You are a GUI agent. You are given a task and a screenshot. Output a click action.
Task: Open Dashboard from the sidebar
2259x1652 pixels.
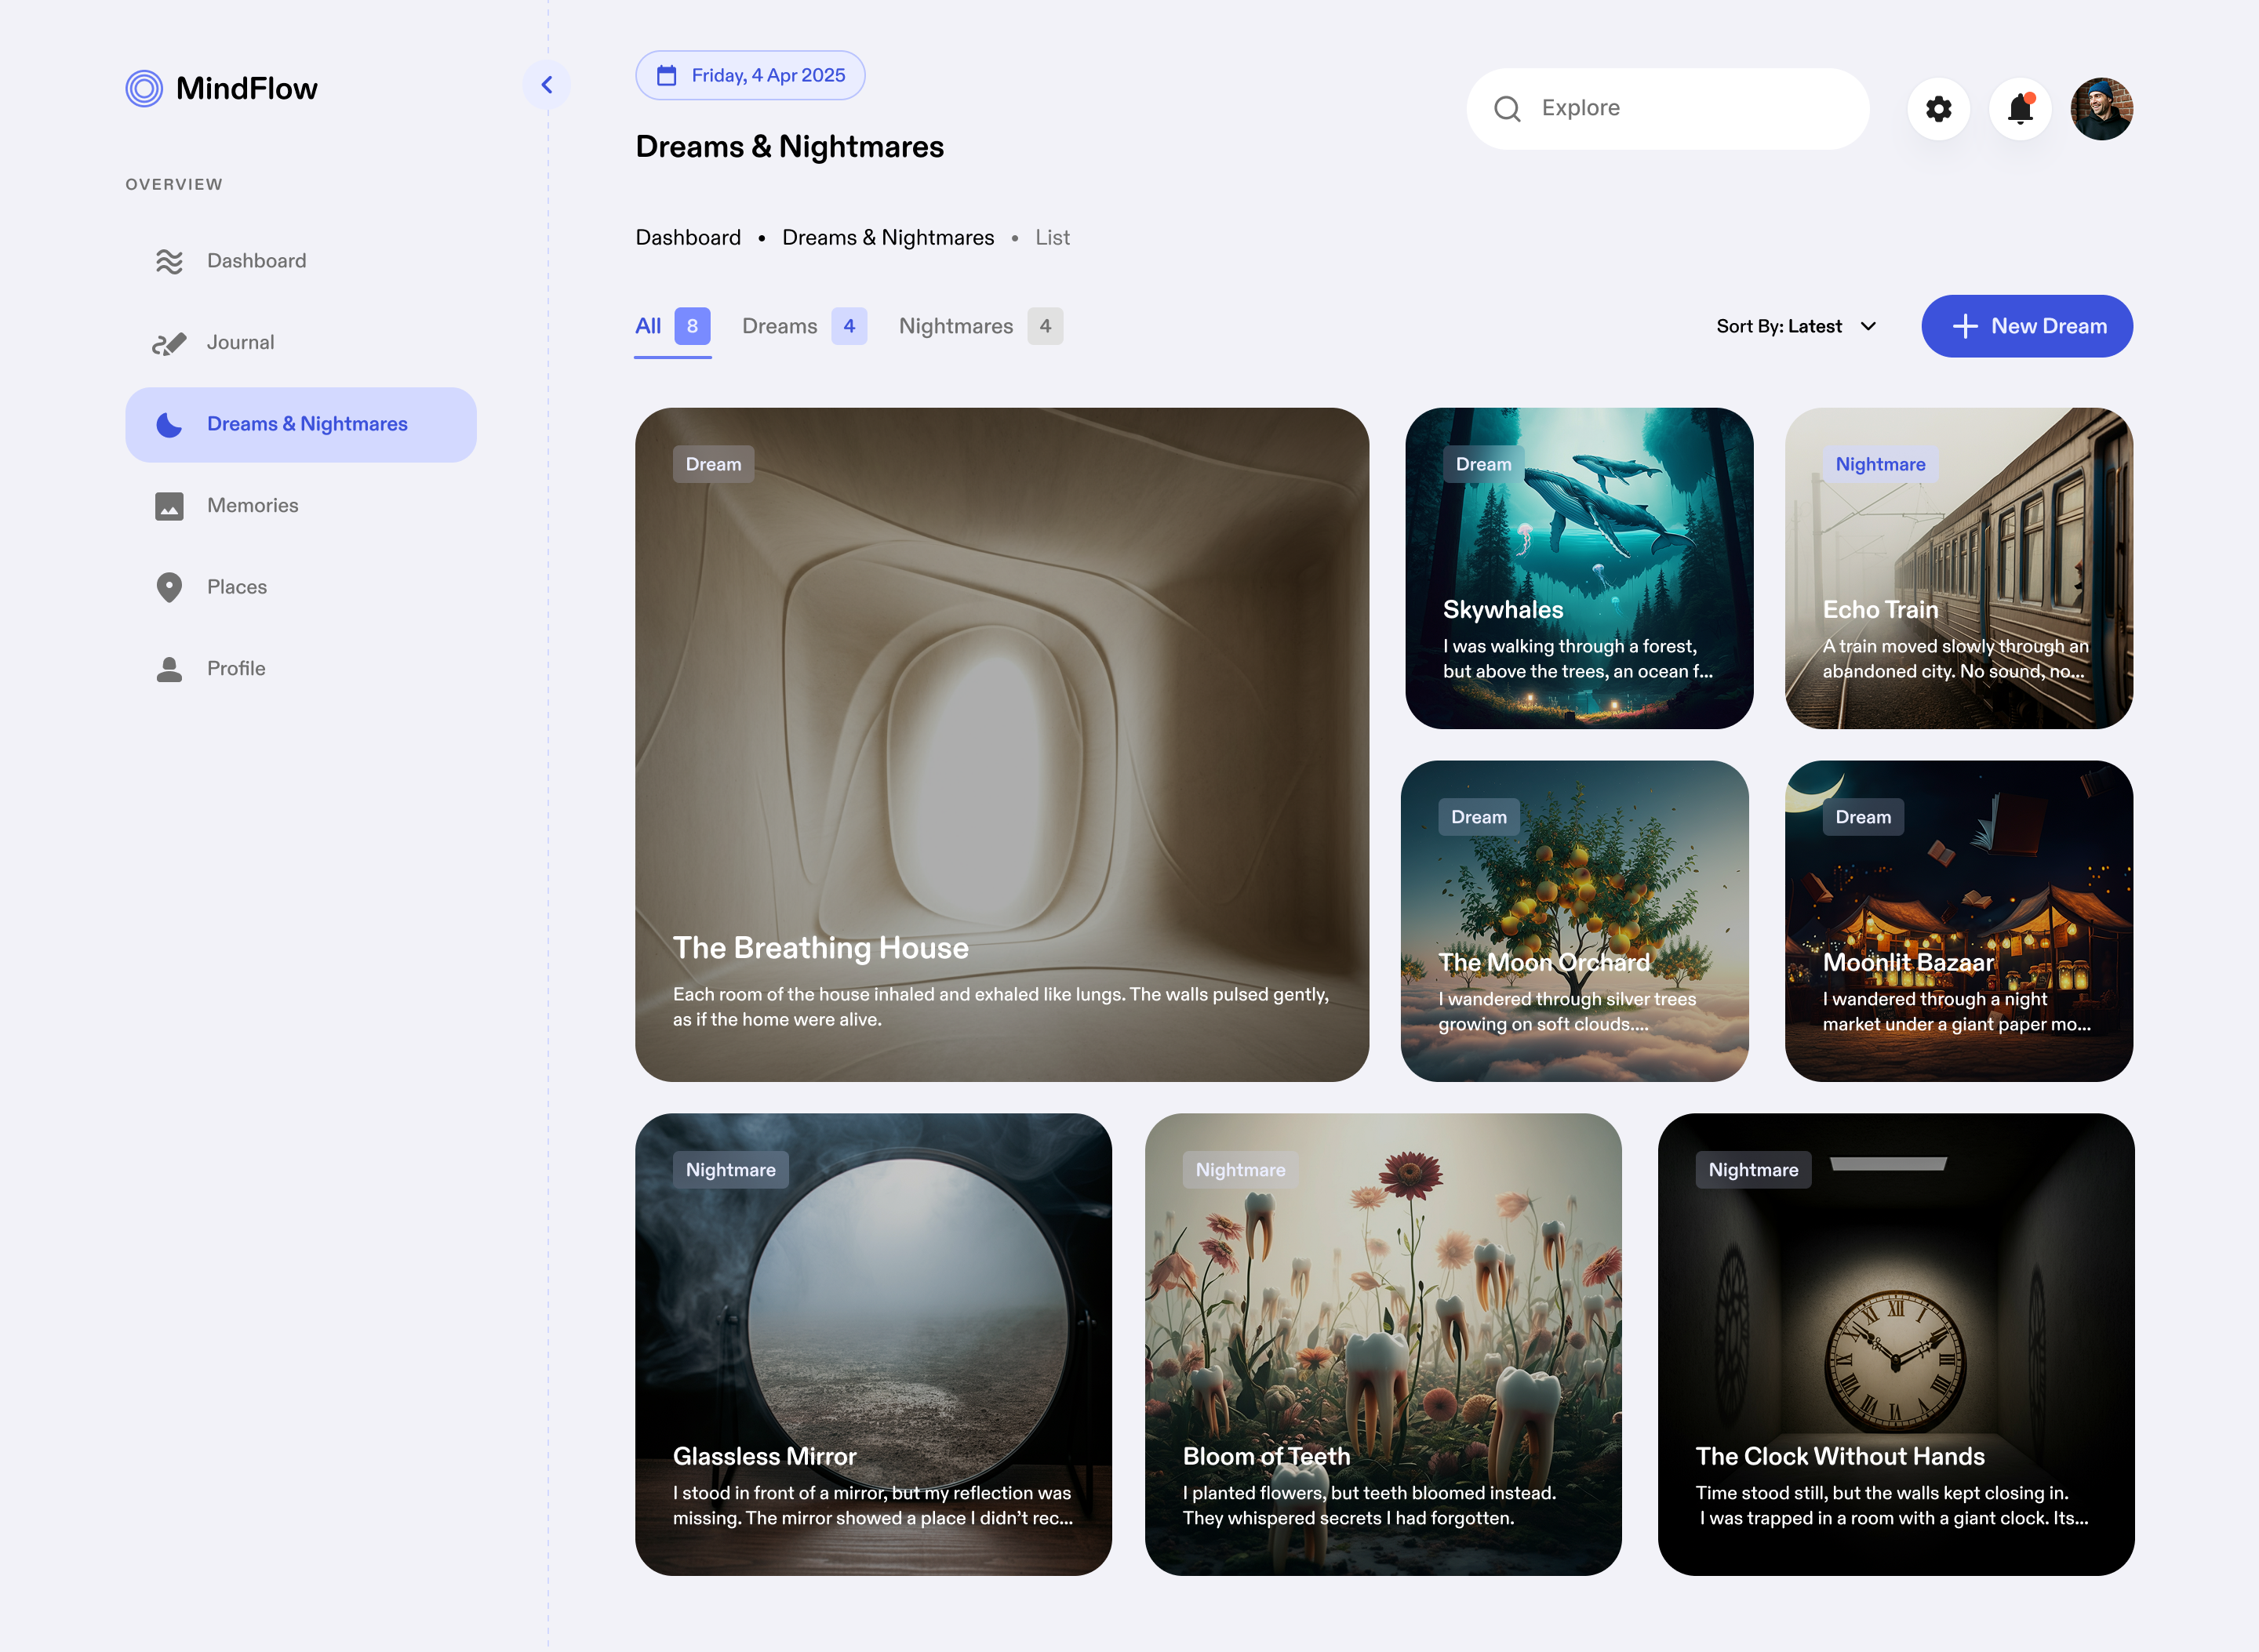pyautogui.click(x=301, y=261)
